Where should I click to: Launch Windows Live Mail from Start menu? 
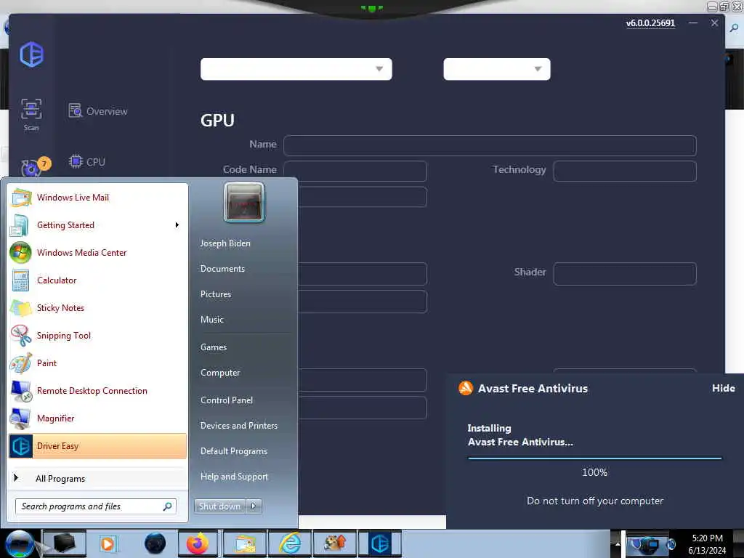[x=97, y=198]
